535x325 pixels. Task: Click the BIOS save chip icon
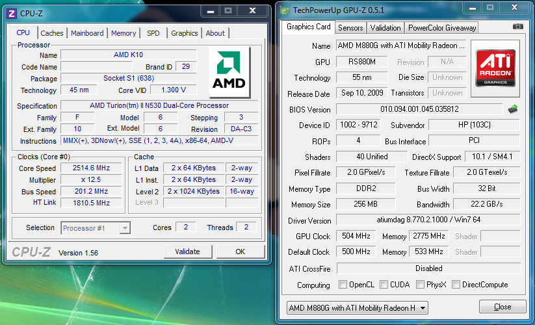coord(512,109)
